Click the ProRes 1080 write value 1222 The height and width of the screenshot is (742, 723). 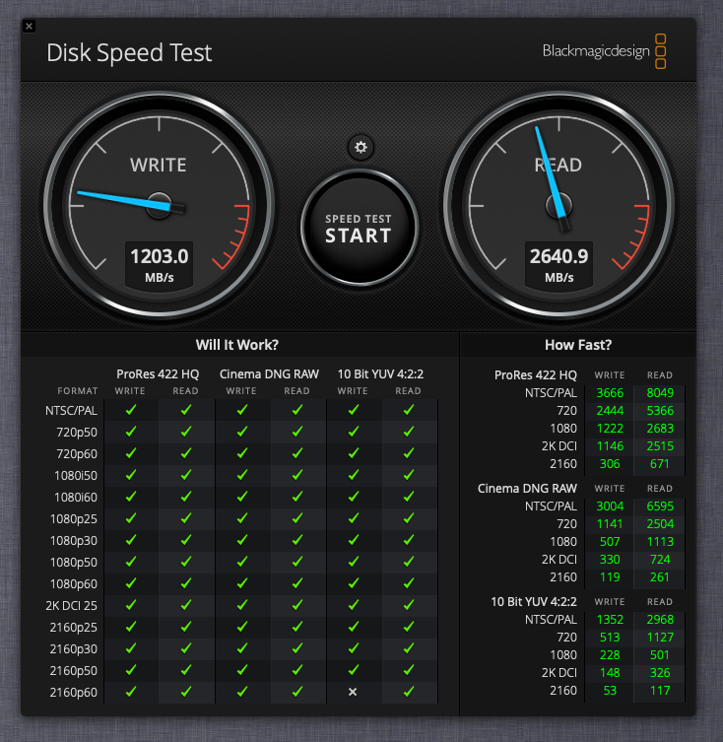pyautogui.click(x=610, y=429)
